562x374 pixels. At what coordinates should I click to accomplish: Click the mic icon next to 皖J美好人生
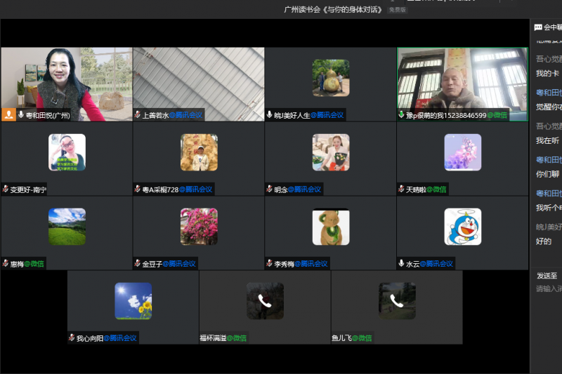tap(269, 115)
